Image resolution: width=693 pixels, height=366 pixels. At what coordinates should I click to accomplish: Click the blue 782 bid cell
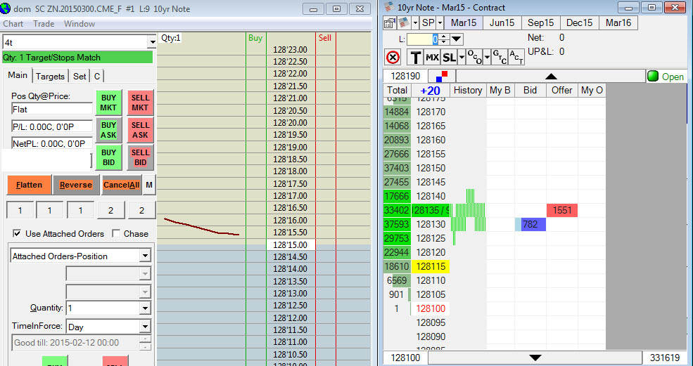pos(530,224)
